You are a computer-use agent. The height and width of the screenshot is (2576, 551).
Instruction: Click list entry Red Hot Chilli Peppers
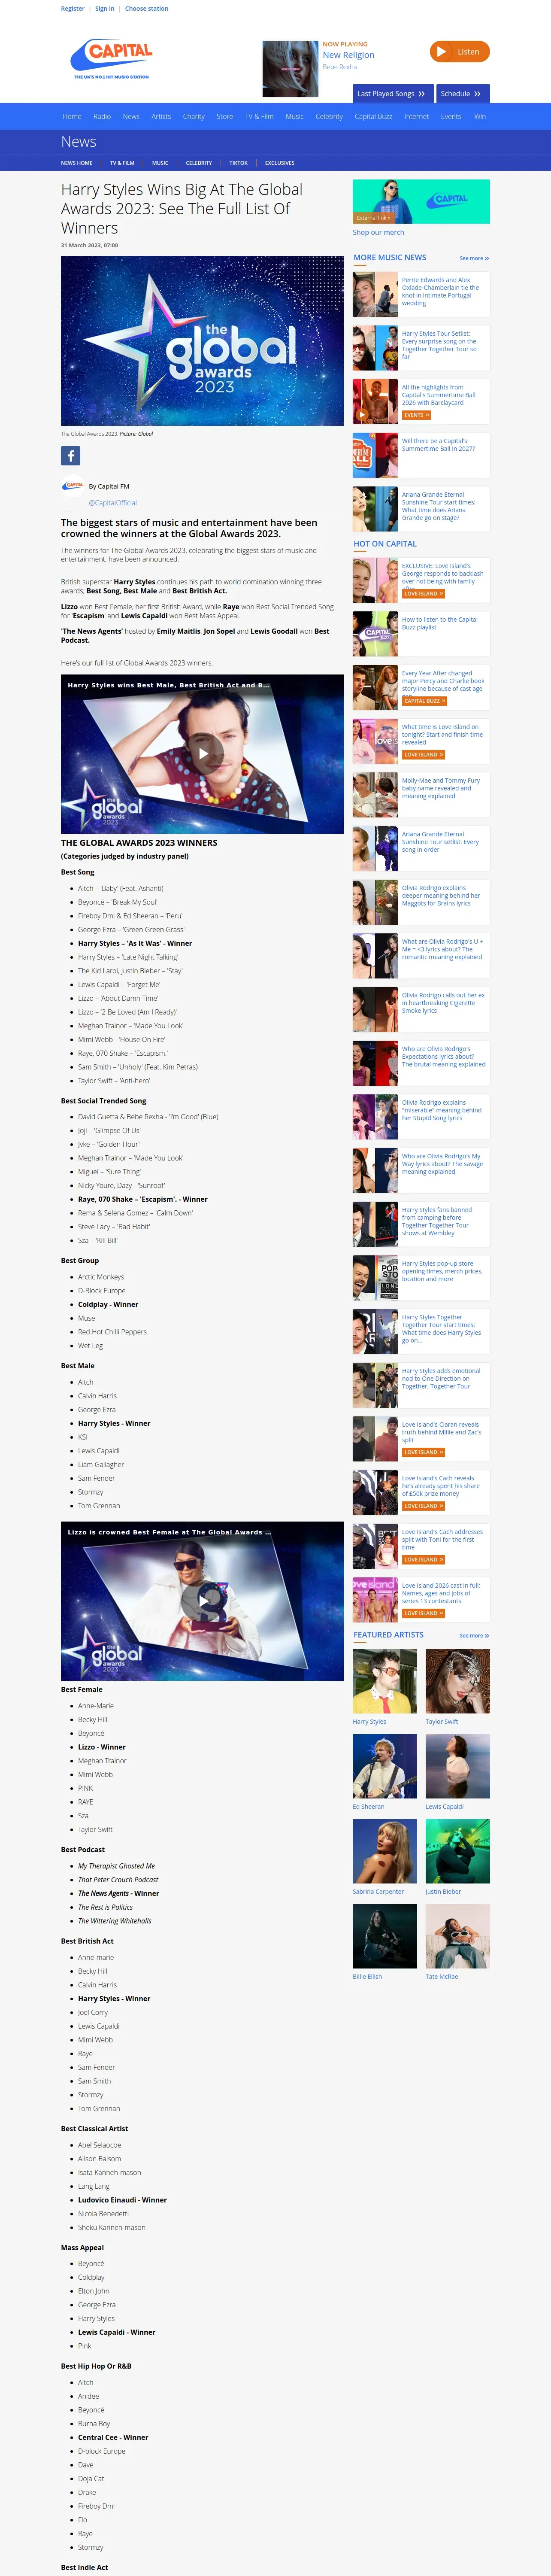coord(112,1332)
